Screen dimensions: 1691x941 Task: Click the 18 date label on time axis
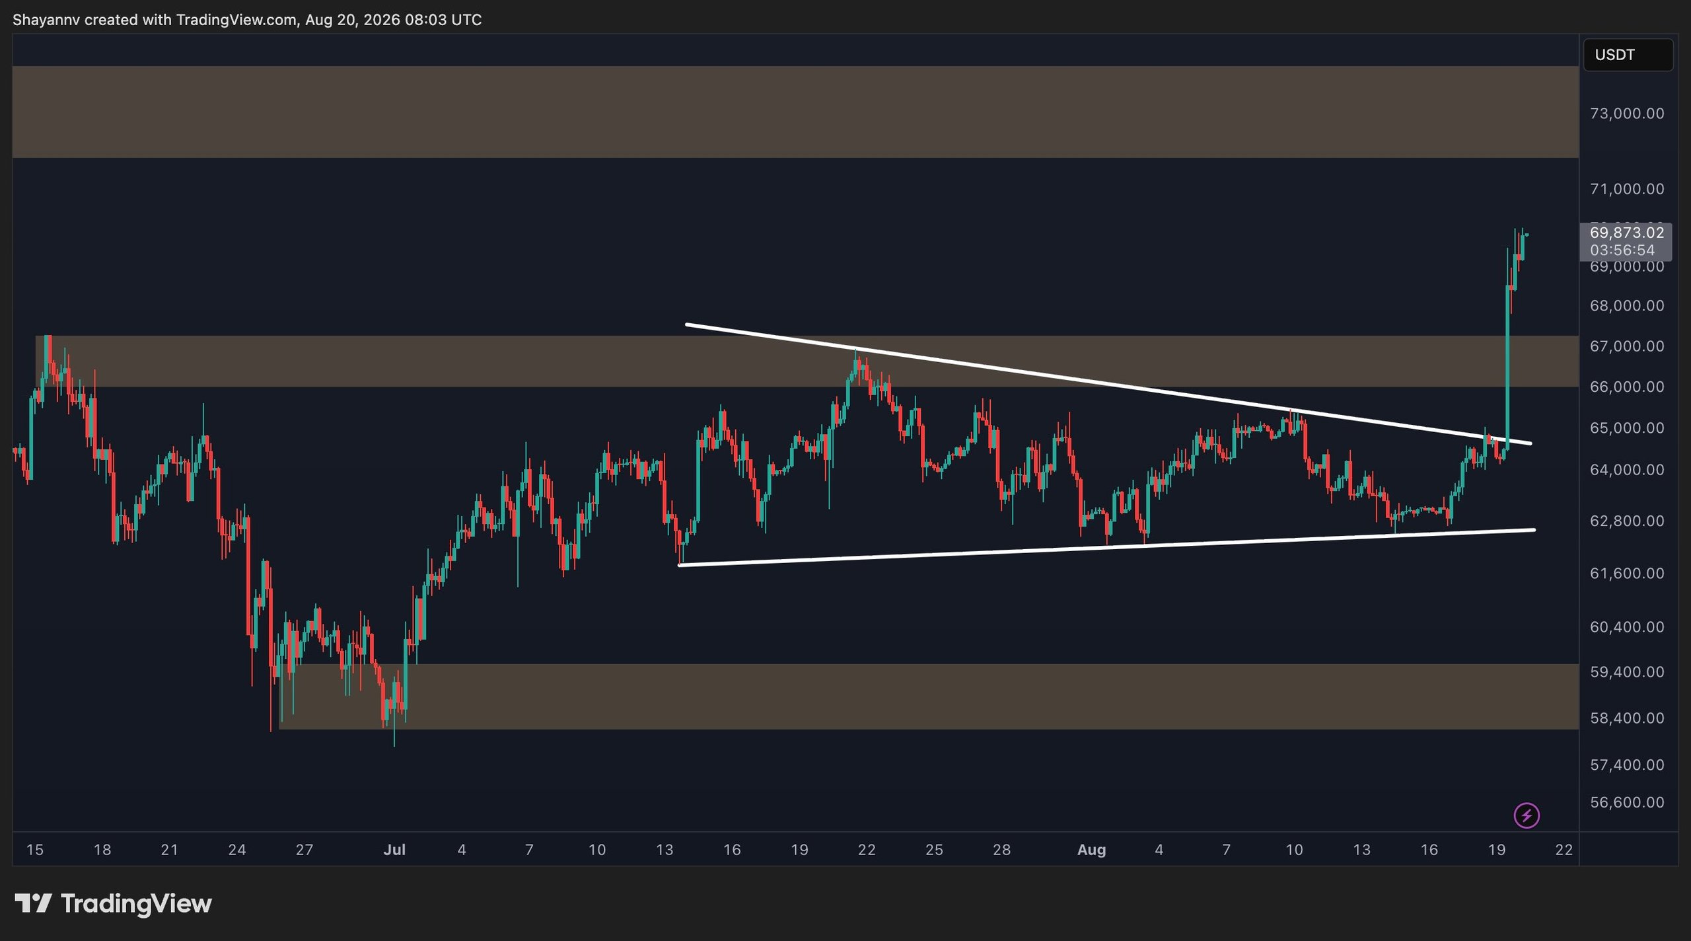coord(102,850)
